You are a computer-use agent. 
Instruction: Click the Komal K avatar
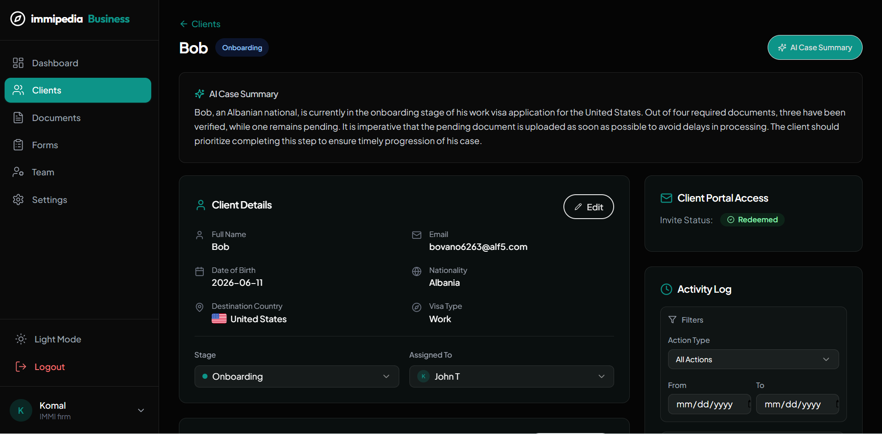(x=21, y=411)
